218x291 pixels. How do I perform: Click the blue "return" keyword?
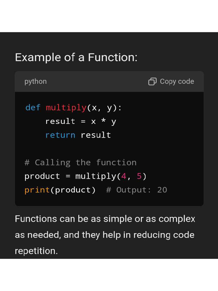[x=60, y=135]
